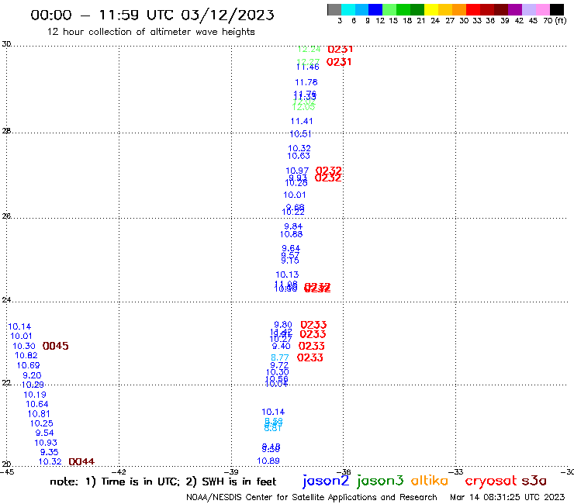Click the s3a satellite legend label

pos(534,481)
